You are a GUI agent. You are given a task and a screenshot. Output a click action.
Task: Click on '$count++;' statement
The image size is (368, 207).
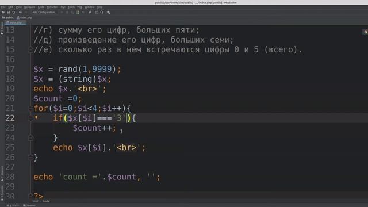click(x=94, y=128)
